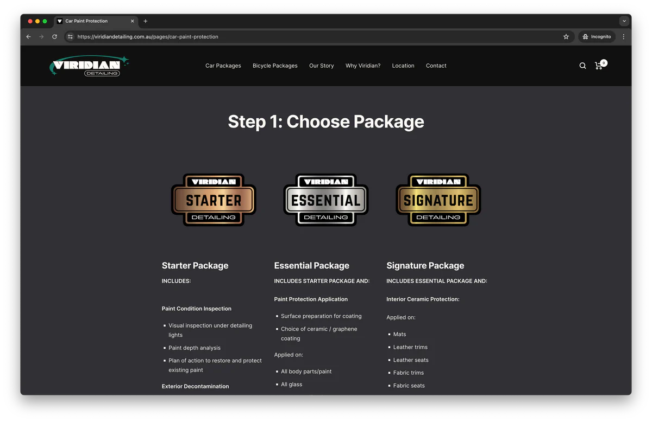The image size is (652, 422).
Task: Select the Car Paint Protection browser tab
Action: (96, 21)
